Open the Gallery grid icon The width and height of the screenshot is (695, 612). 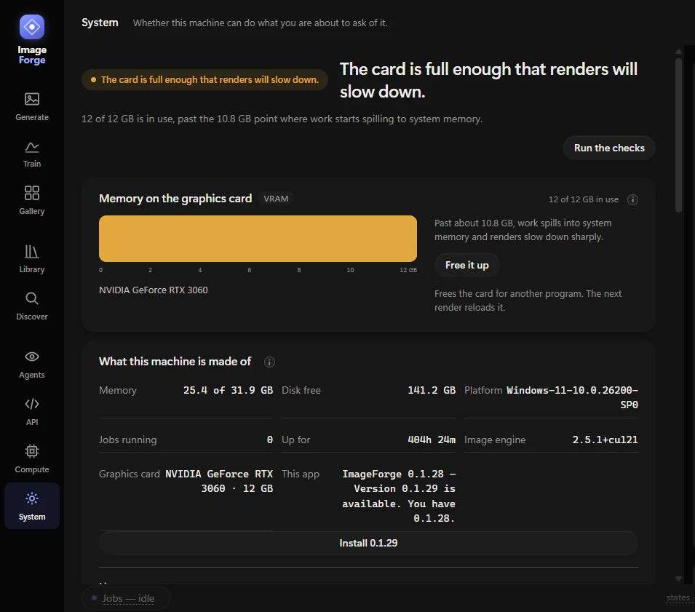tap(32, 193)
